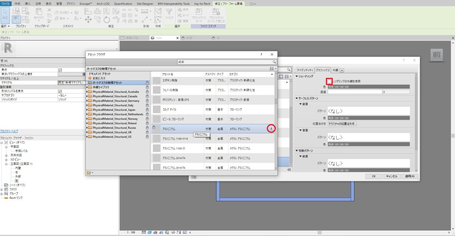
Task: Click the Shading color RGB 120 120 120 swatch
Action: click(369, 86)
